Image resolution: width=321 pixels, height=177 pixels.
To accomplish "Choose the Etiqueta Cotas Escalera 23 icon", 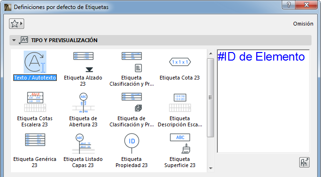I will coord(35,102).
